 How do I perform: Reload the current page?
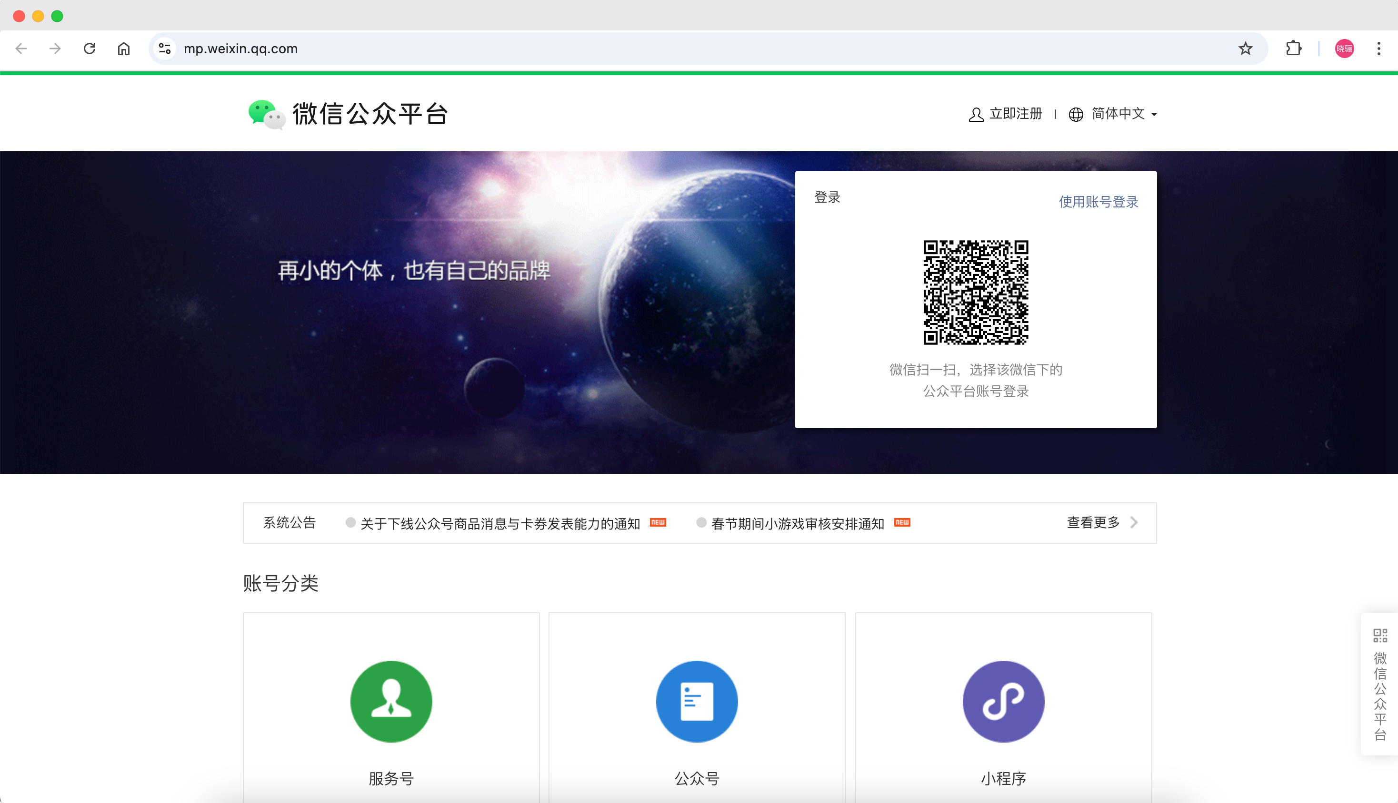90,49
